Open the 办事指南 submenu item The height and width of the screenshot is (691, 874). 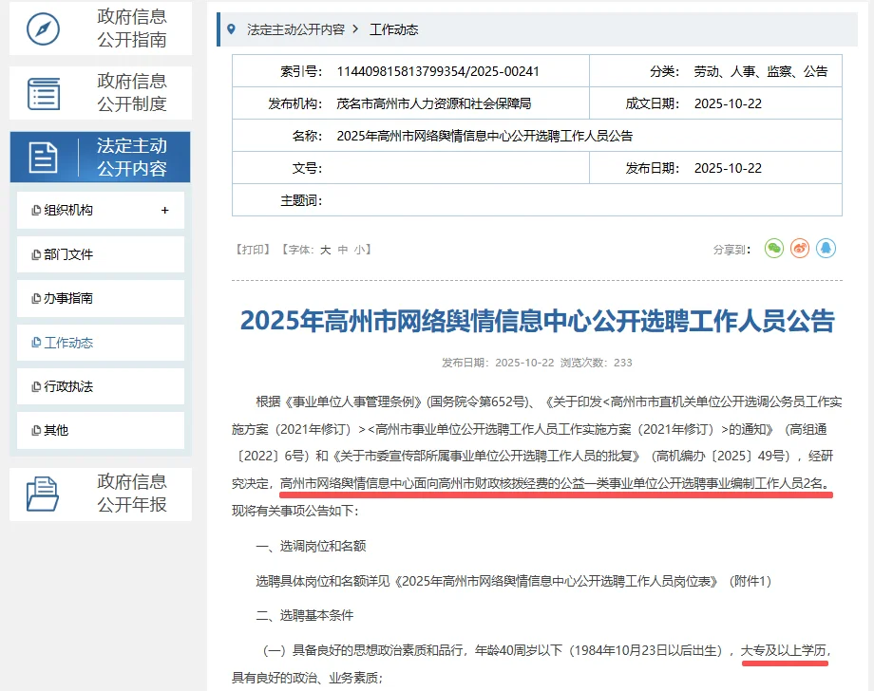tap(101, 298)
